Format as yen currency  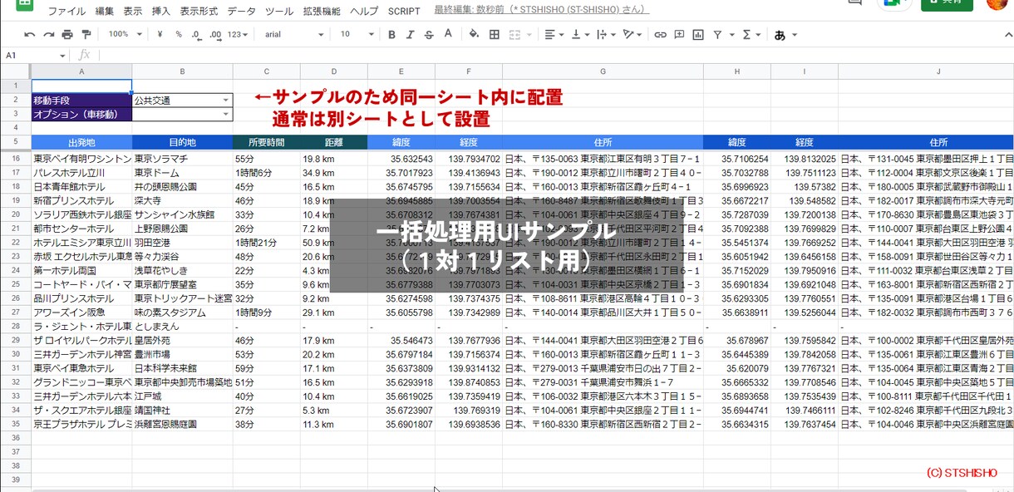(159, 34)
